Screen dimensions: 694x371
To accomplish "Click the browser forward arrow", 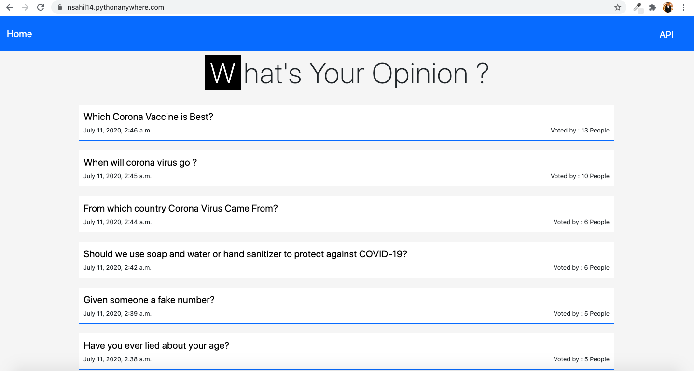I will (x=25, y=7).
